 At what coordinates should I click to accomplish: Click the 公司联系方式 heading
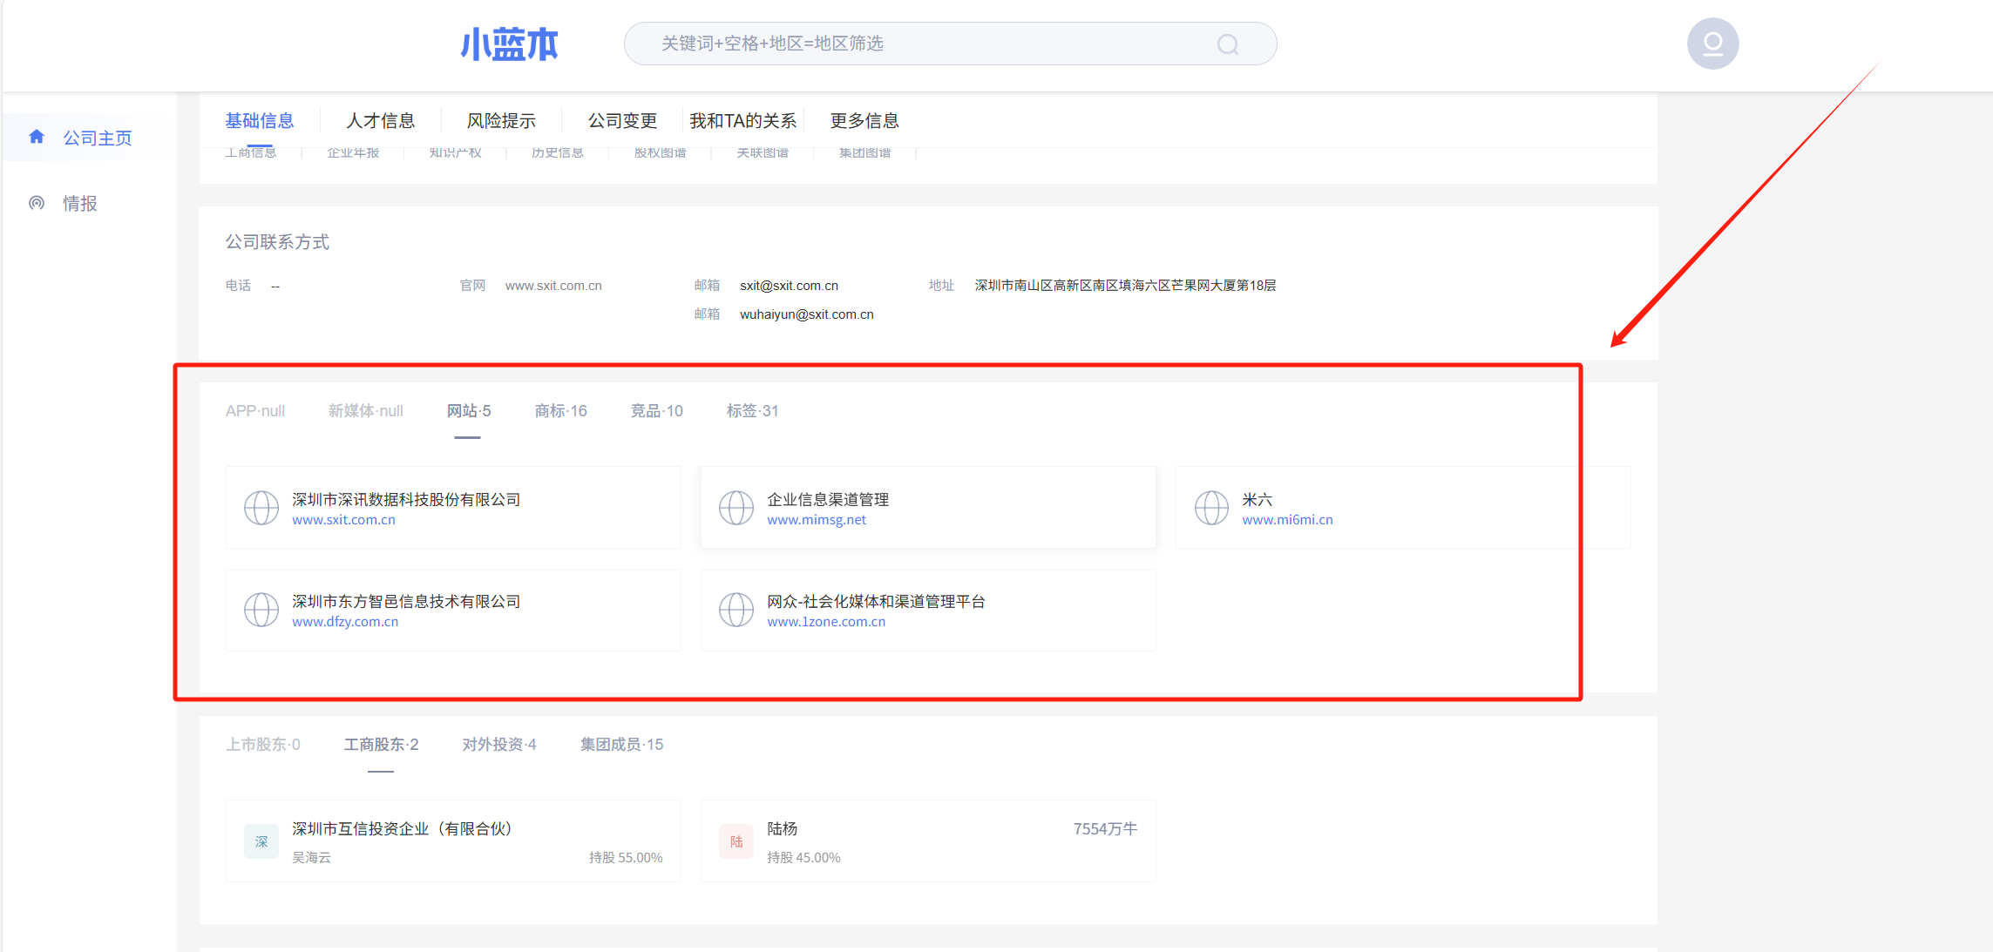[x=277, y=242]
